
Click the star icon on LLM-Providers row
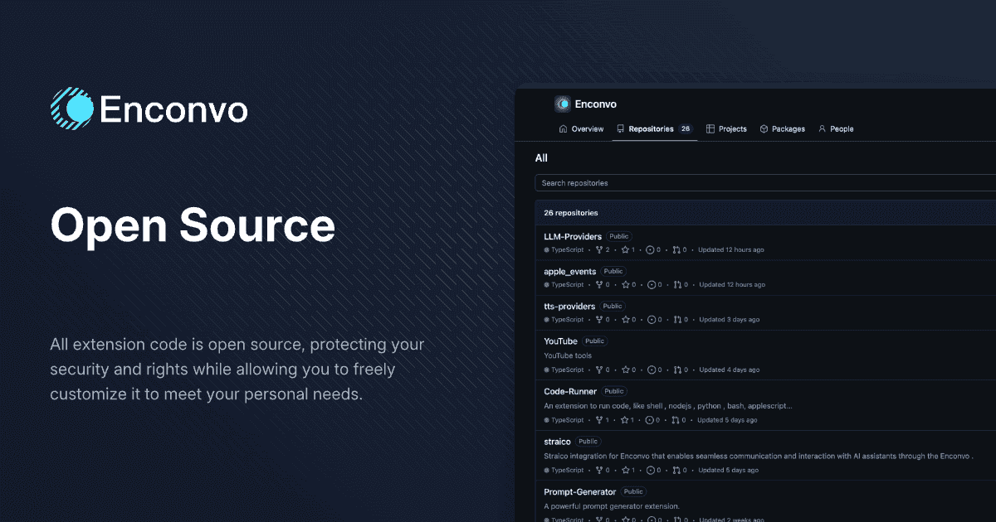click(x=623, y=249)
